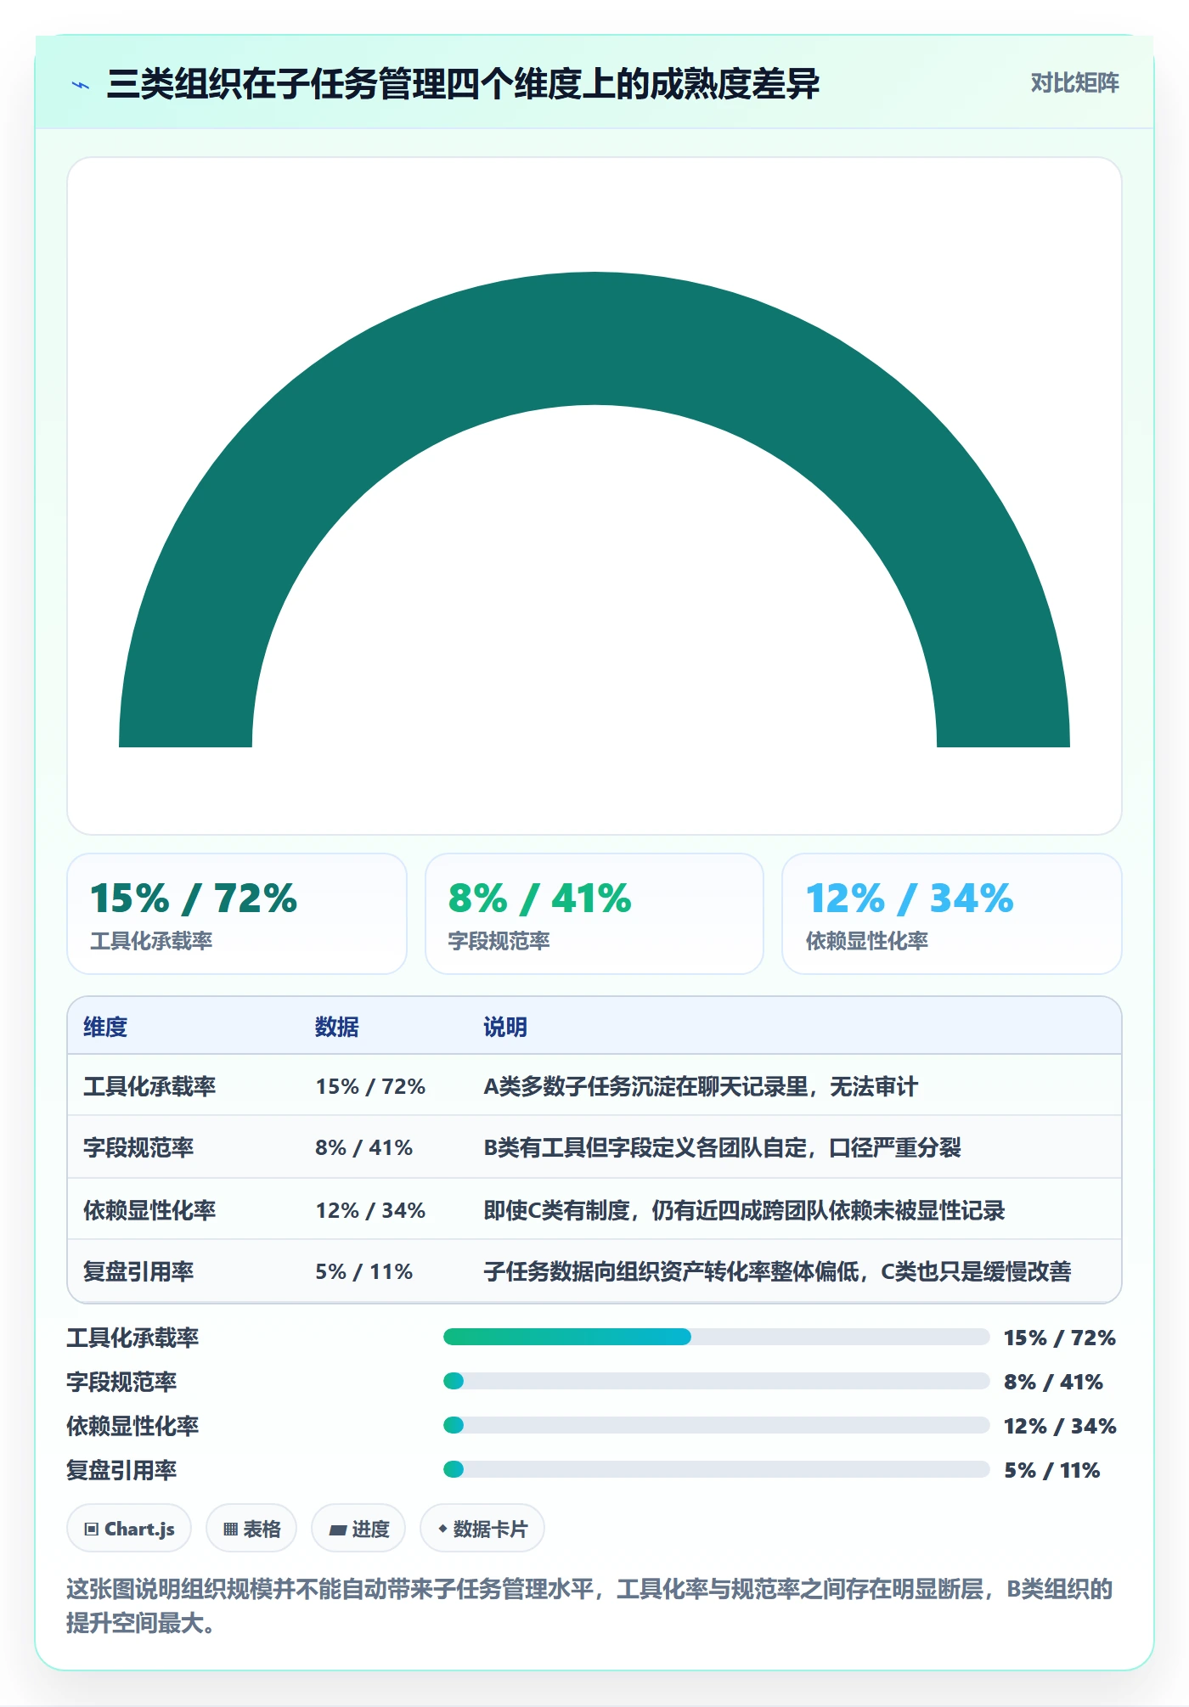This screenshot has height=1707, width=1189.
Task: Click the 对比矩阵 label in header
Action: [1074, 82]
